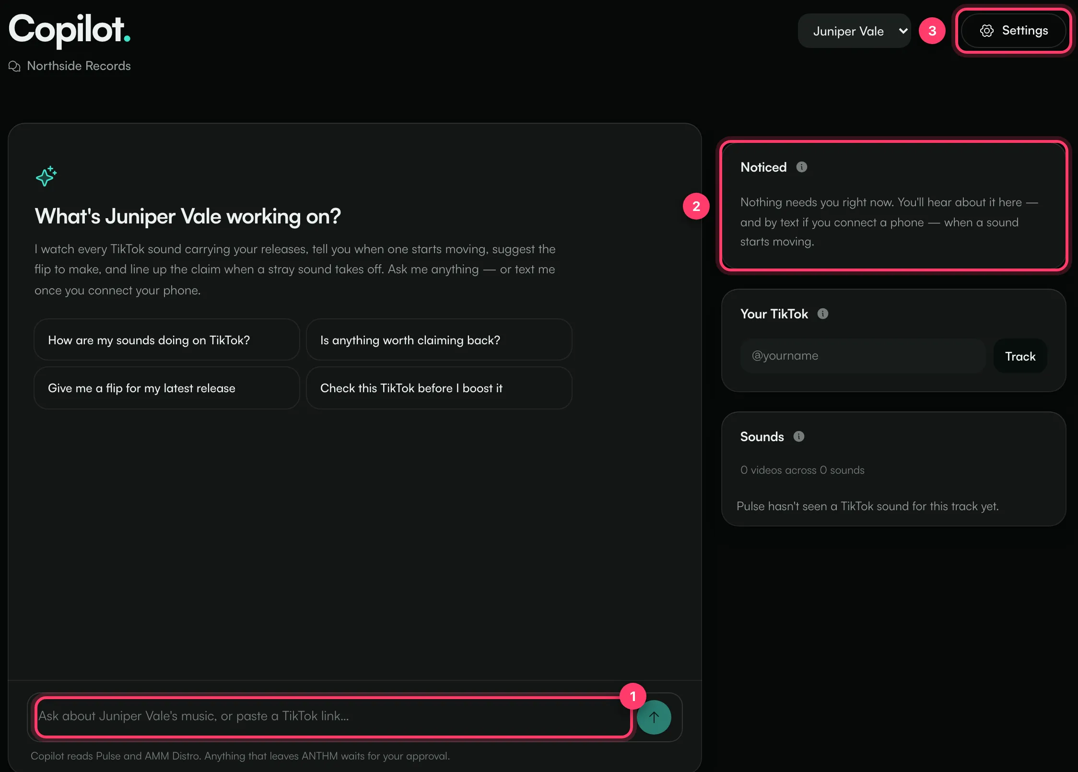Click the info icon next to Noticed
Image resolution: width=1078 pixels, height=772 pixels.
coord(801,167)
